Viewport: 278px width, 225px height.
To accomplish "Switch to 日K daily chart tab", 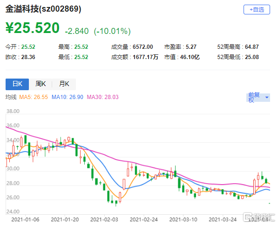I will pos(17,84).
